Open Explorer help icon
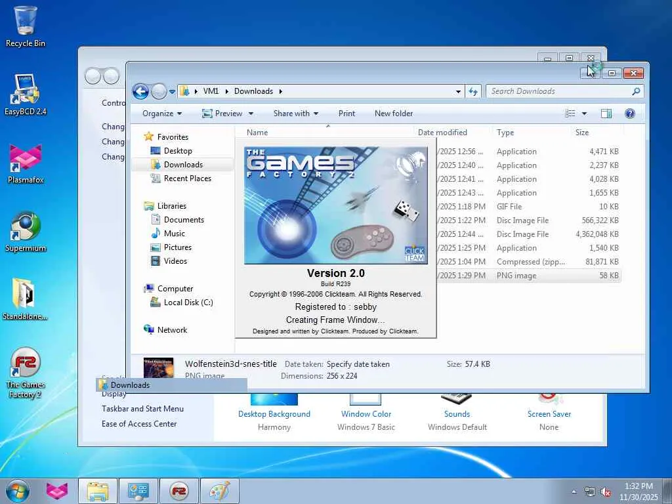The width and height of the screenshot is (672, 504). pos(629,114)
